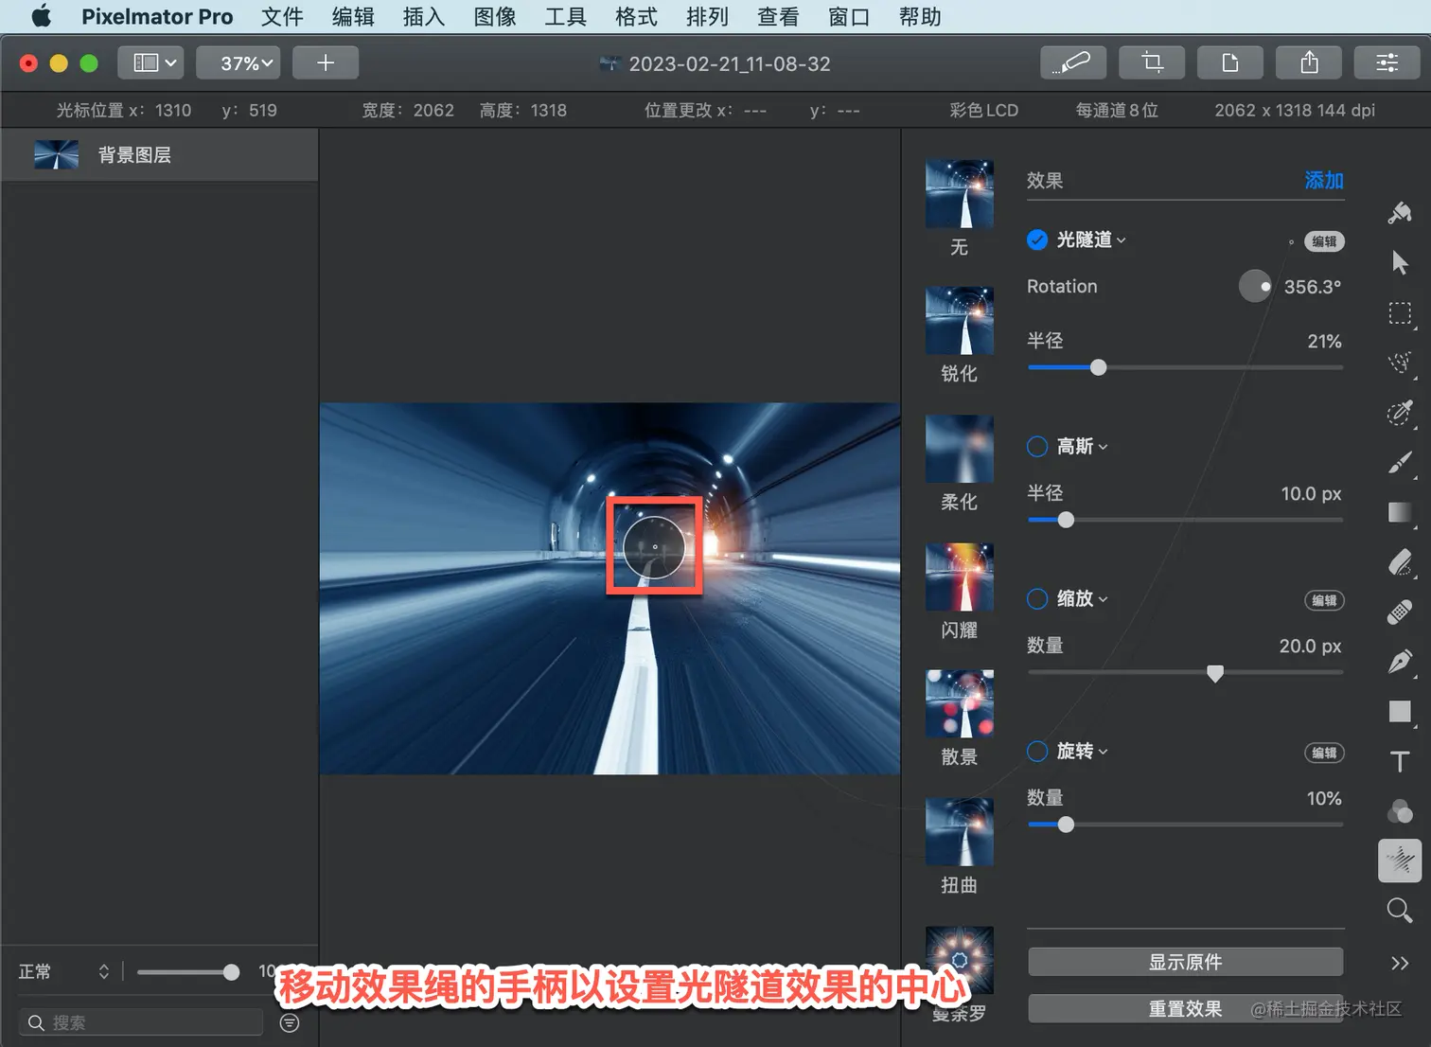
Task: Open the Share toolbar button
Action: [x=1309, y=62]
